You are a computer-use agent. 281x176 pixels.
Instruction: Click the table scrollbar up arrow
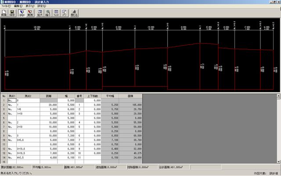[x=278, y=96]
